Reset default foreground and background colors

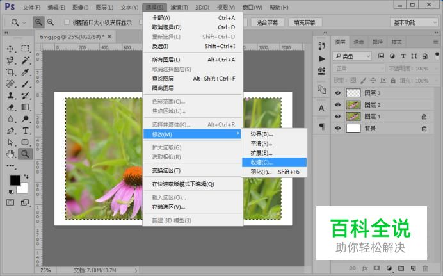tap(11, 191)
